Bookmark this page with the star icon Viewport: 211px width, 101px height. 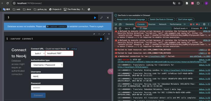point(179,3)
